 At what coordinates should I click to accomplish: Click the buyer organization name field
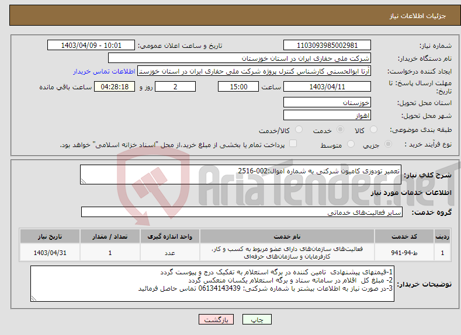(240, 58)
